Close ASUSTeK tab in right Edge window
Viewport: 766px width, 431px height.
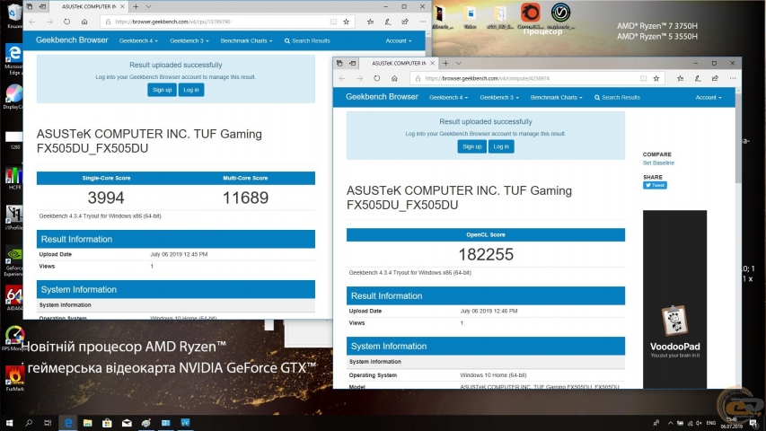pos(432,64)
